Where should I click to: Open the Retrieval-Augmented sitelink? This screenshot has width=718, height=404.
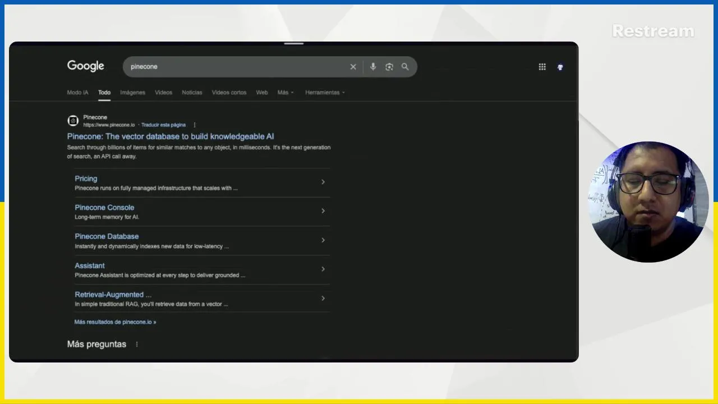(x=113, y=295)
